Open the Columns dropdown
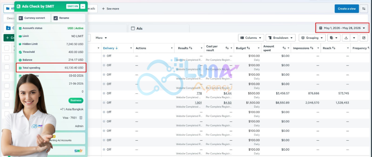Screen dimensions: 372x157 (251, 38)
